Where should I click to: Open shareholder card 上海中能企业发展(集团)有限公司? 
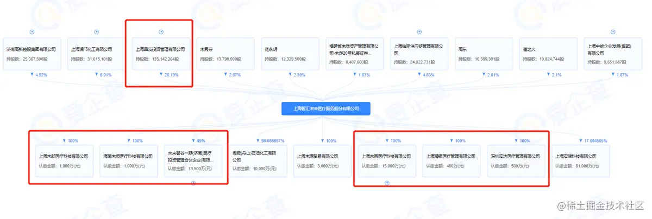pos(613,54)
